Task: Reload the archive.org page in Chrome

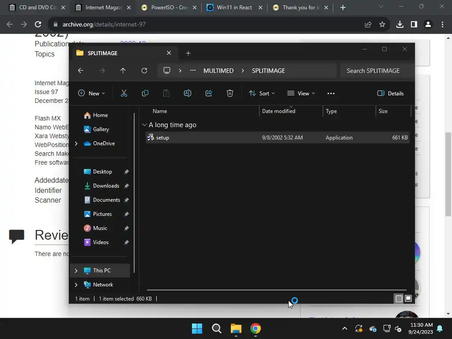Action: coord(38,25)
